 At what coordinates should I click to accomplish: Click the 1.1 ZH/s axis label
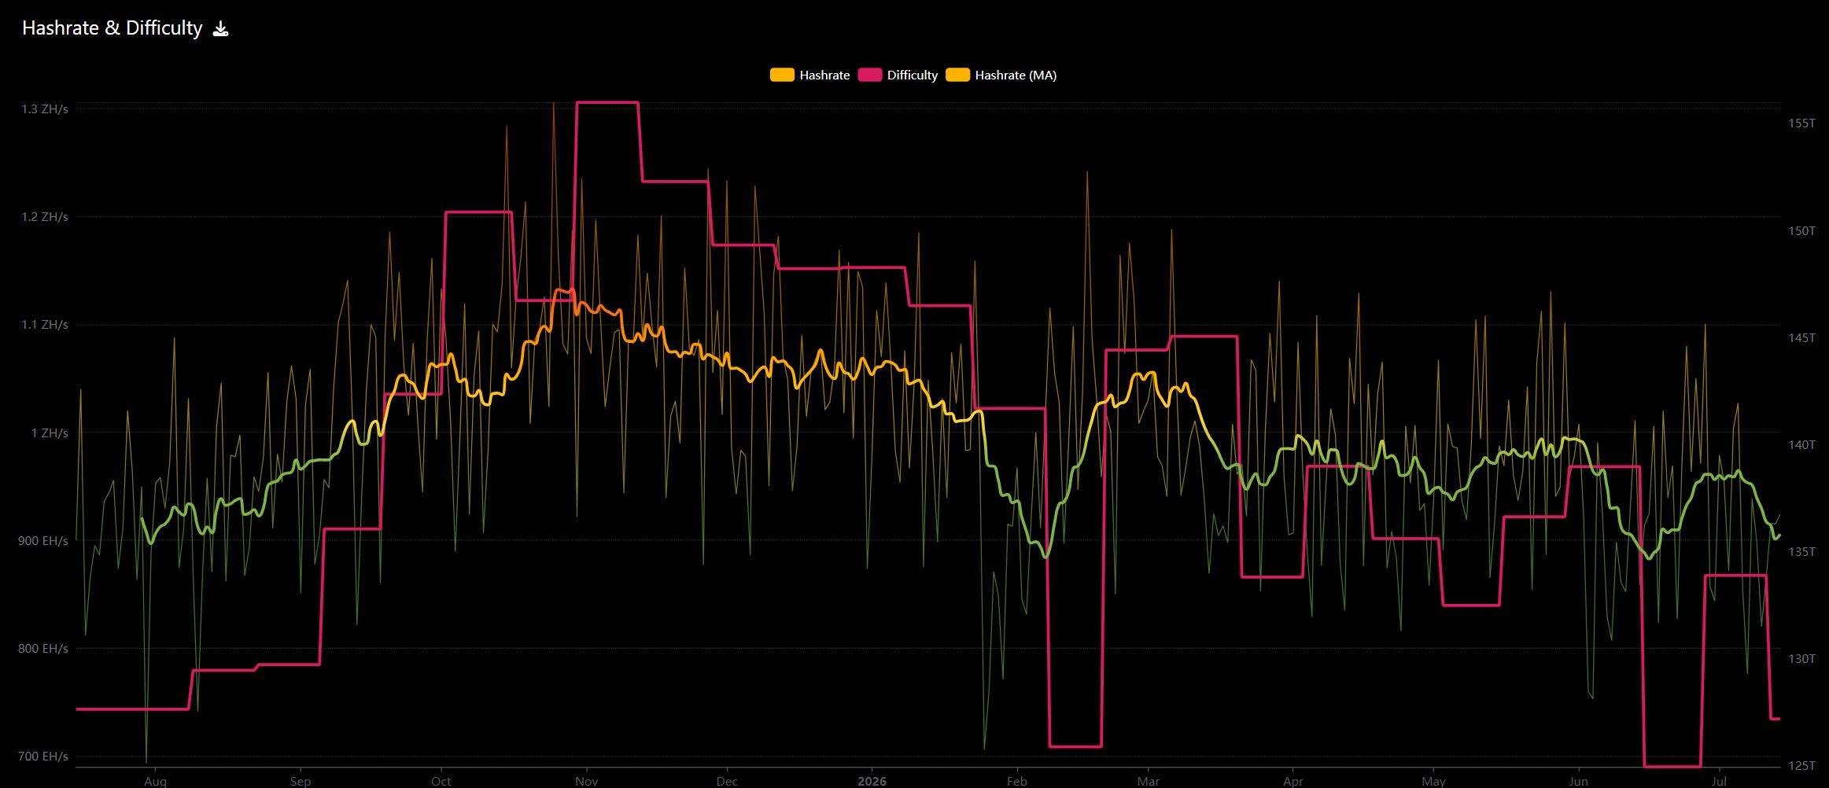(44, 325)
